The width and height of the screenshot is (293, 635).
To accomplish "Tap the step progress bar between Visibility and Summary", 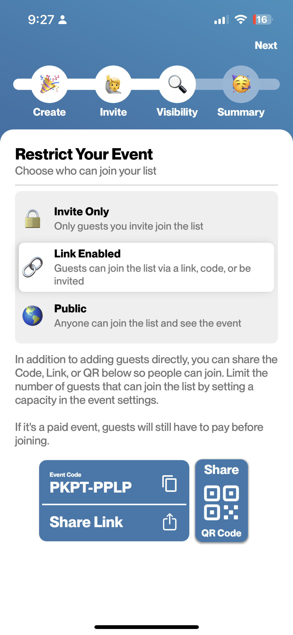I will click(x=209, y=84).
